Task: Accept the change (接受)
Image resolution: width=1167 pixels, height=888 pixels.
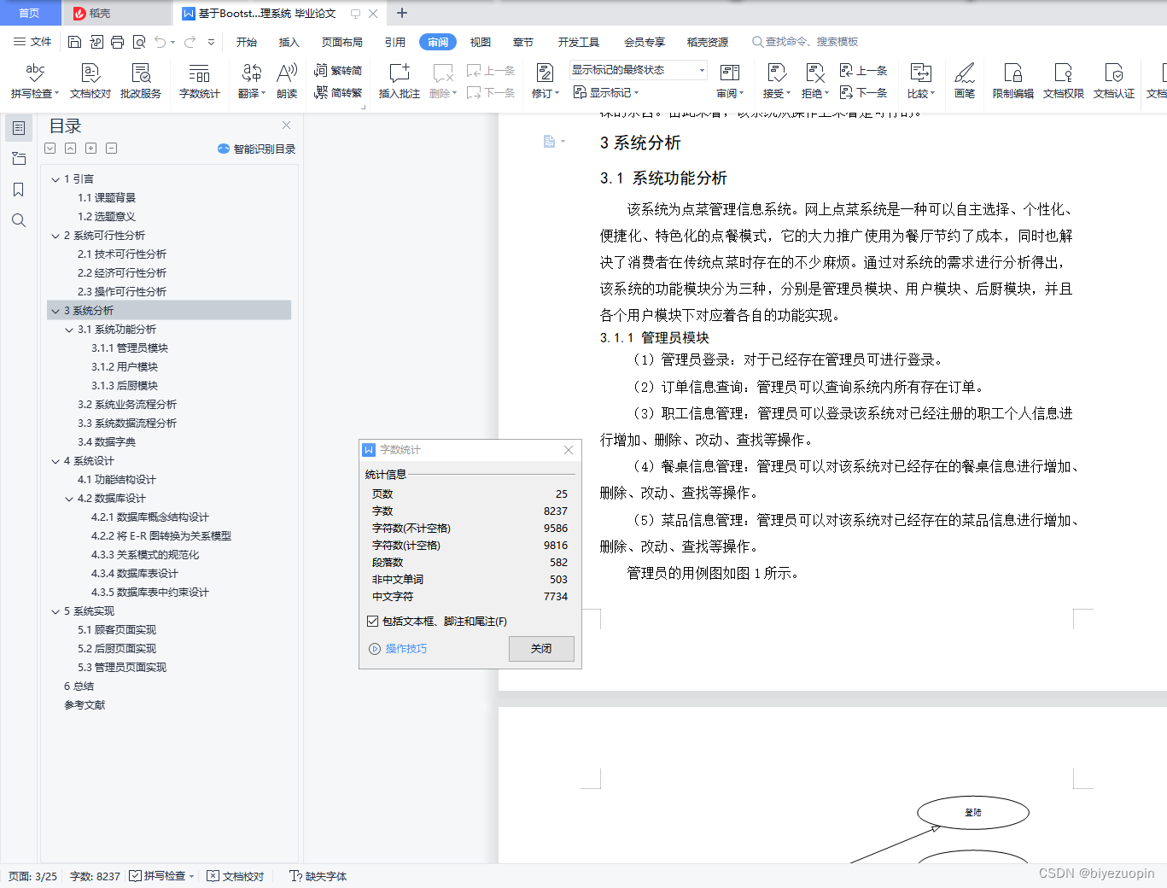Action: (777, 81)
